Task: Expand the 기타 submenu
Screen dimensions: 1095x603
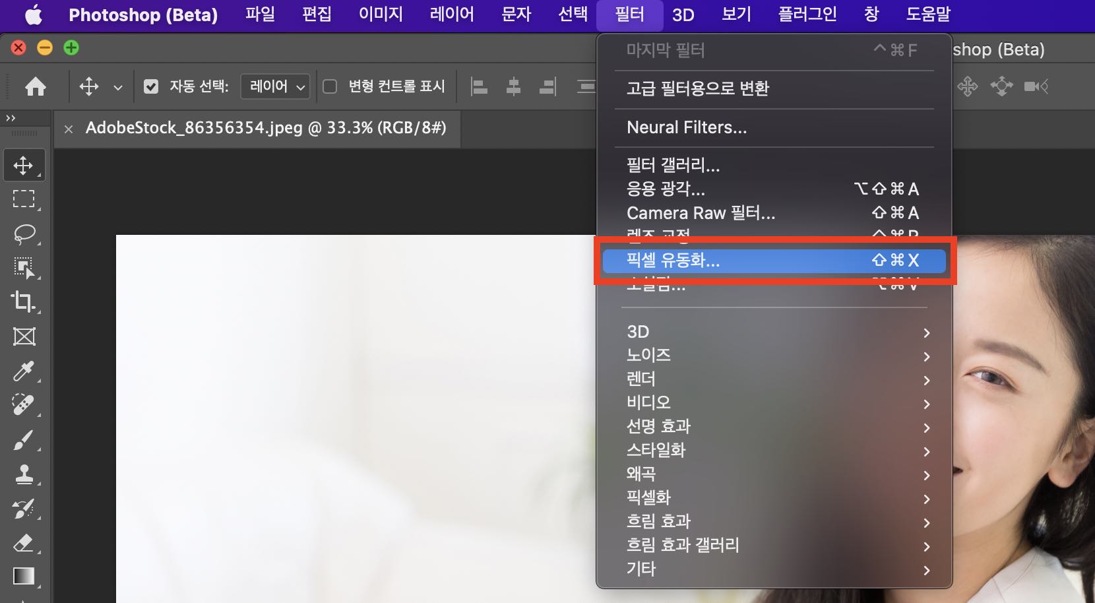Action: coord(774,569)
